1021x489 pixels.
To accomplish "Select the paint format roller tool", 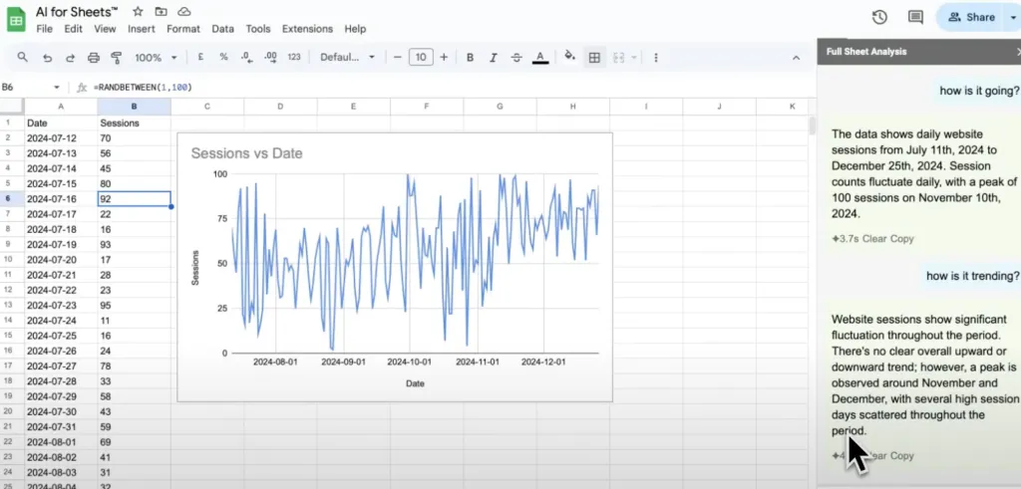I will tap(116, 58).
